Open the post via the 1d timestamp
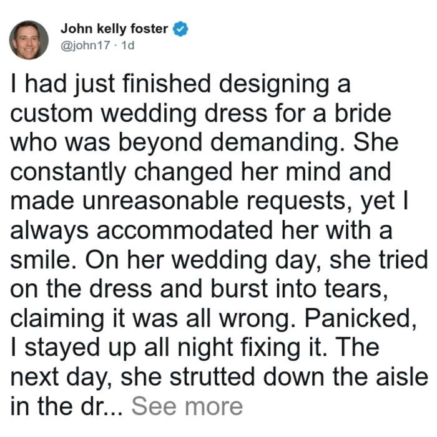 (x=128, y=45)
